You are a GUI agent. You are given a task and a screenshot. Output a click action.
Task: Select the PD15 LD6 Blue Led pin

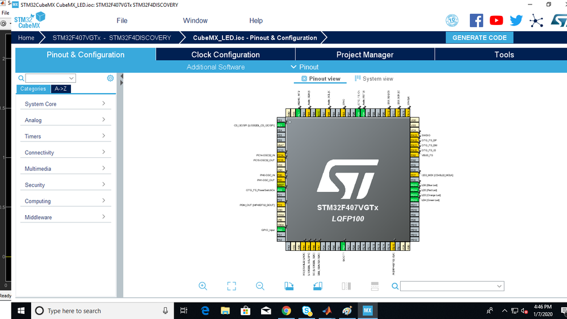(414, 185)
